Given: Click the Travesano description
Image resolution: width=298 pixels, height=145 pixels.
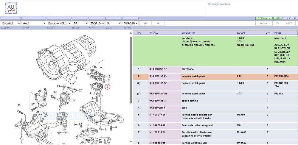Looking at the screenshot, I should click(x=188, y=69).
